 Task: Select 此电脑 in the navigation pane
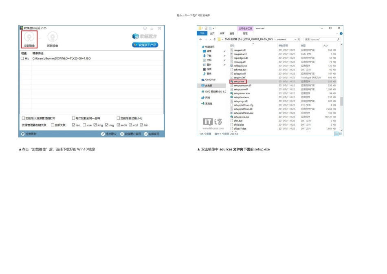207,86
